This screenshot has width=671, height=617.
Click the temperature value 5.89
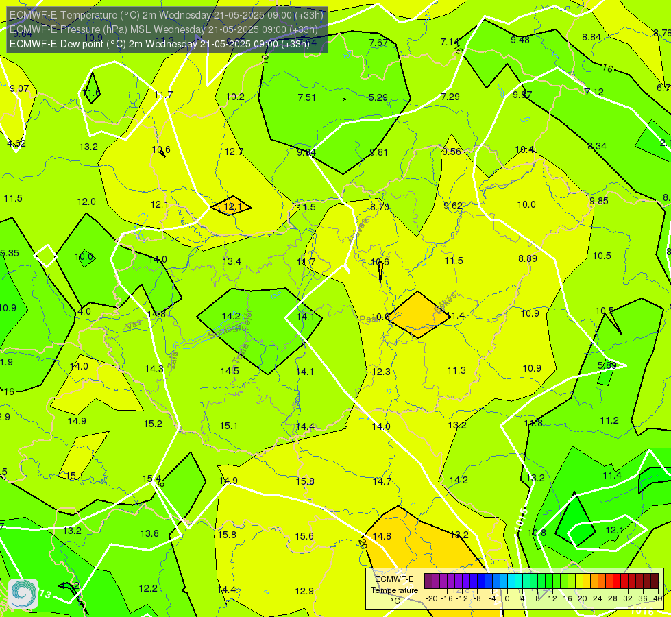pos(607,365)
